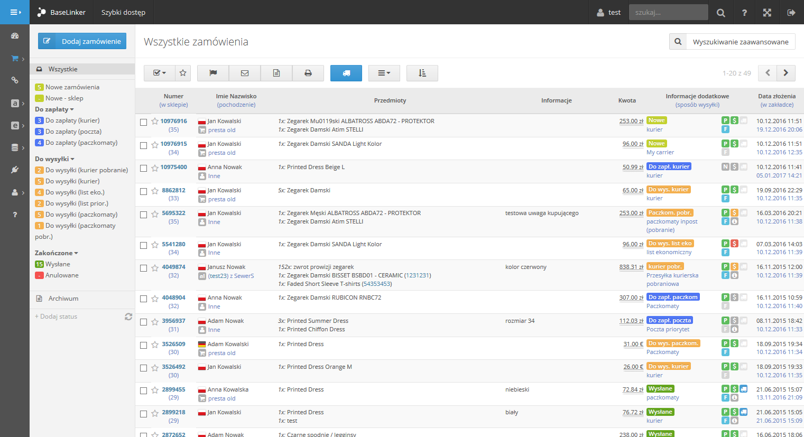Screen dimensions: 804x437
Task: Select the checkbox for order 10975400
Action: [143, 168]
